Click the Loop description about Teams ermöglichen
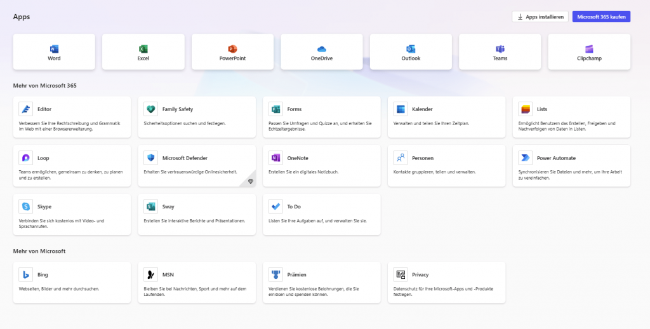The image size is (650, 329). [70, 175]
